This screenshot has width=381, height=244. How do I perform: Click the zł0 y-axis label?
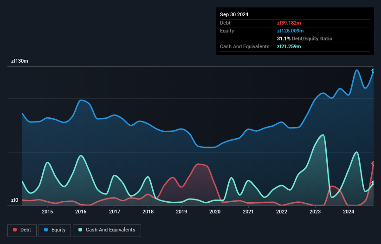pos(14,200)
